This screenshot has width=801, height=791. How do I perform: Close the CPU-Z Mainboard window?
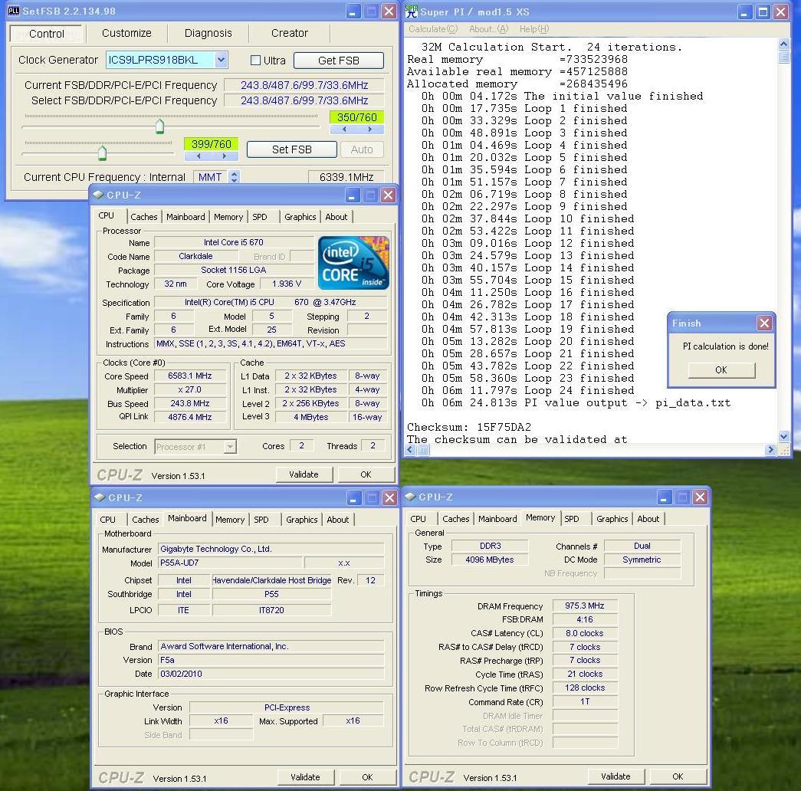[389, 497]
